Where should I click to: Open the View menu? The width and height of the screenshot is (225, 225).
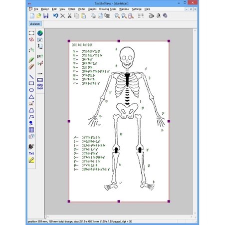point(62,9)
